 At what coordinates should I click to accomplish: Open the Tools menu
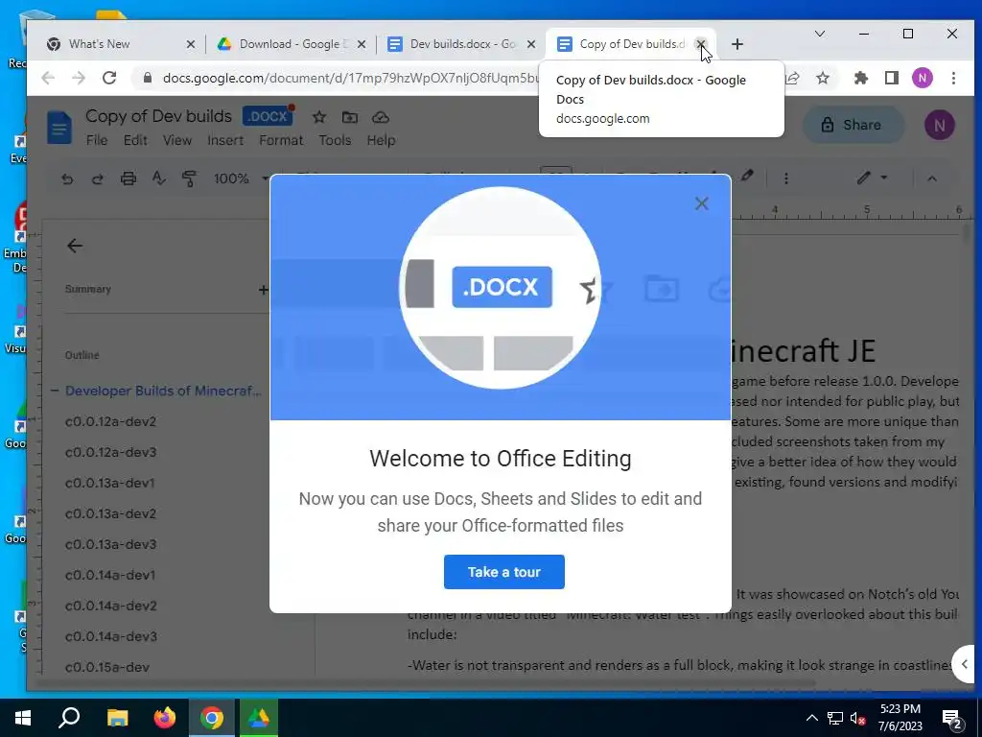(x=335, y=140)
